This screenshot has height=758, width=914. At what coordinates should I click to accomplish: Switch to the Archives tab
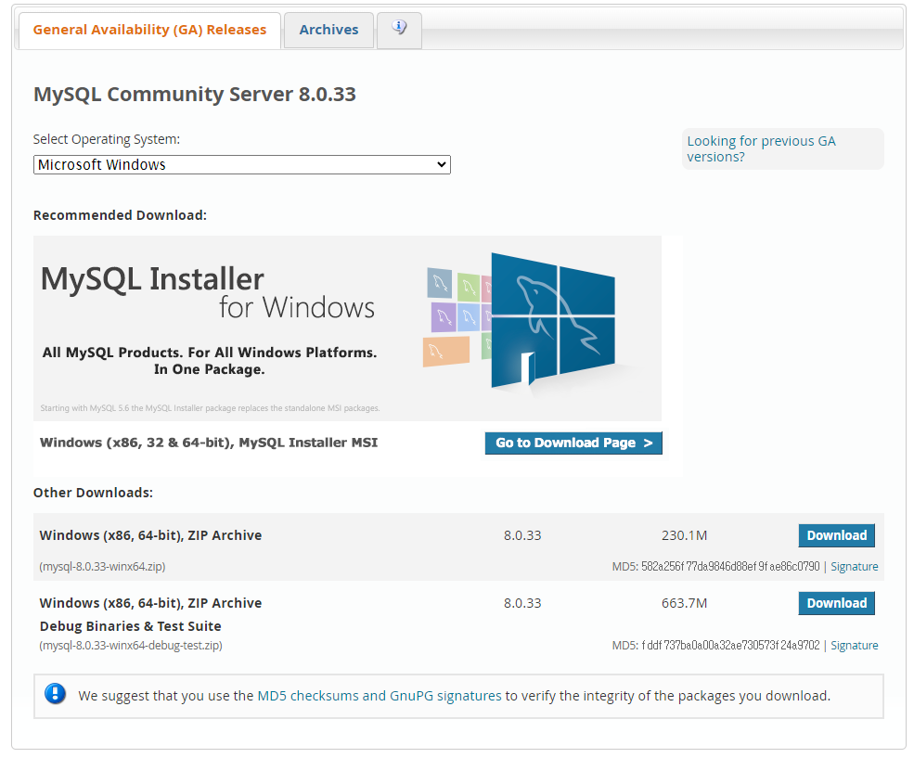tap(328, 29)
